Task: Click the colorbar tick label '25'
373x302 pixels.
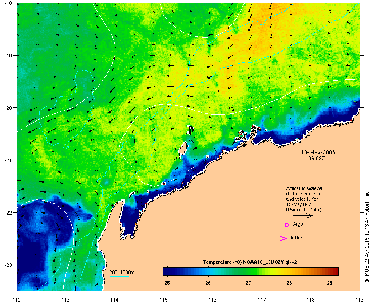Action: [x=167, y=283]
